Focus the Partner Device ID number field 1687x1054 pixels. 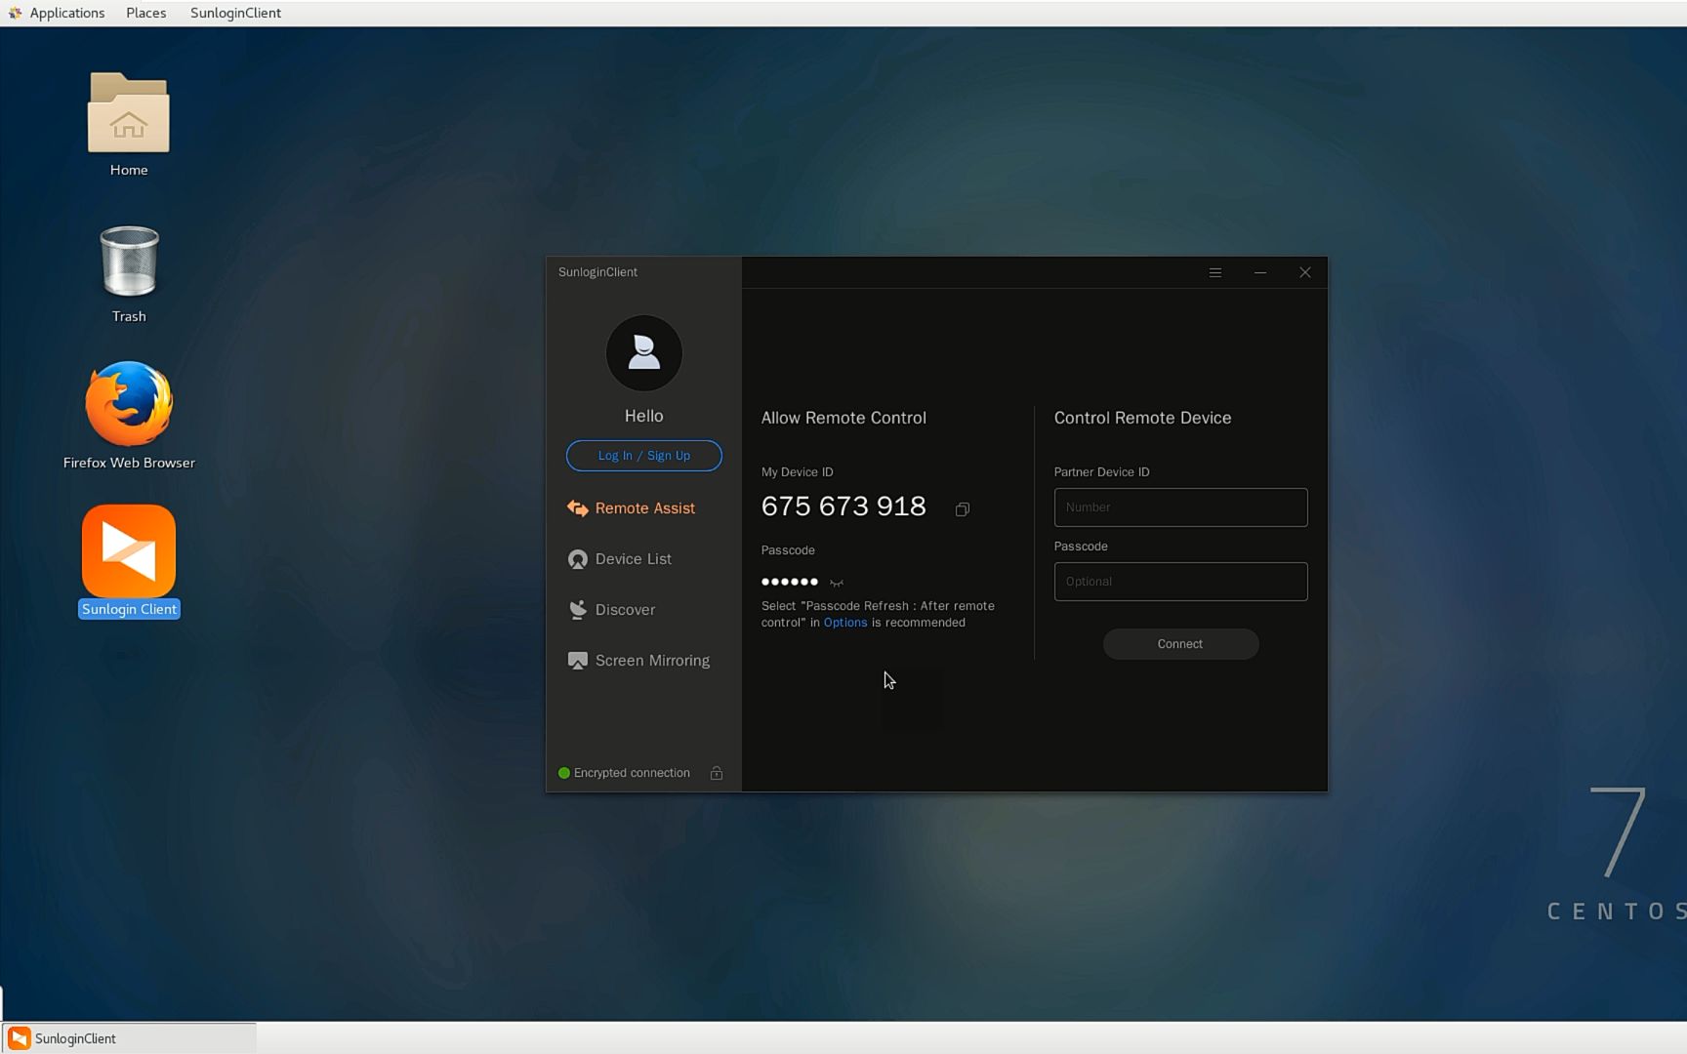point(1180,507)
